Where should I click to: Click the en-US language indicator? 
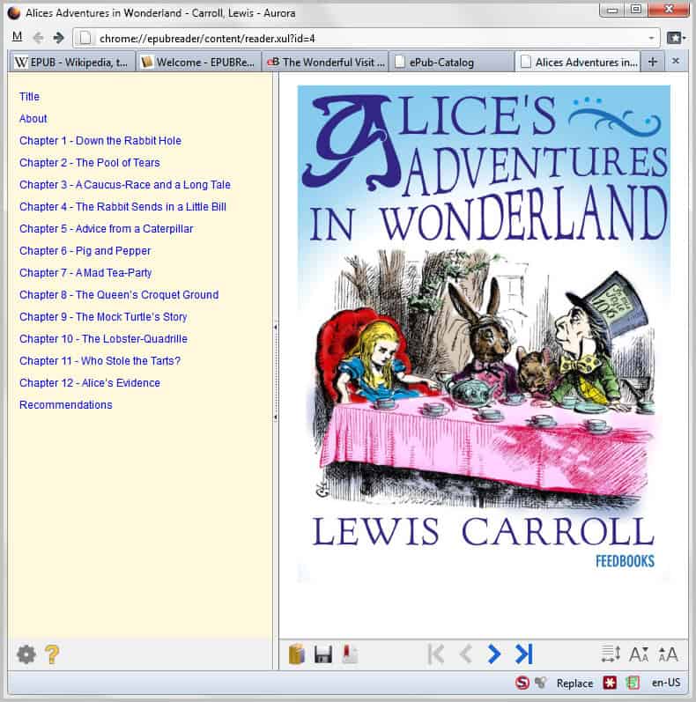pyautogui.click(x=666, y=683)
